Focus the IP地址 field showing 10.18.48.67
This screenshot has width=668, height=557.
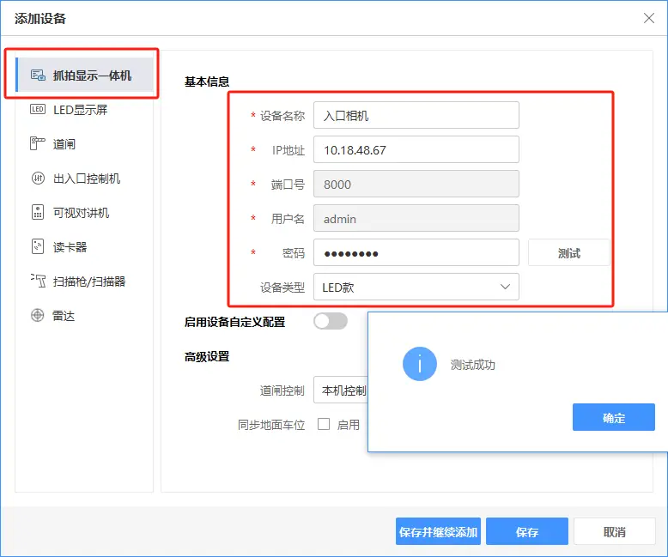pos(416,149)
